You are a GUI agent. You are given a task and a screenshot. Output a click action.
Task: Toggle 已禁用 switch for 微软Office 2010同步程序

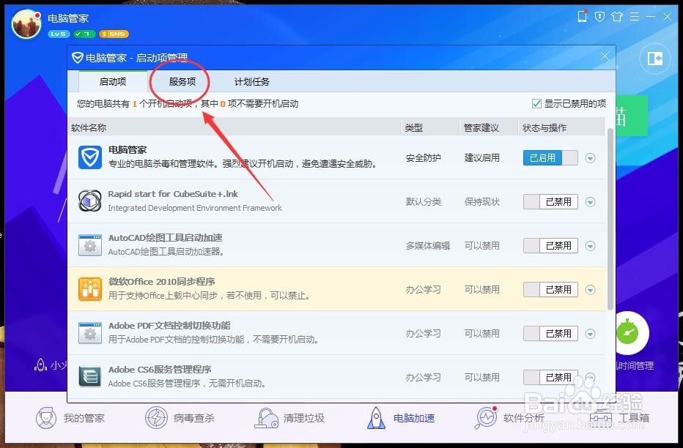point(550,290)
